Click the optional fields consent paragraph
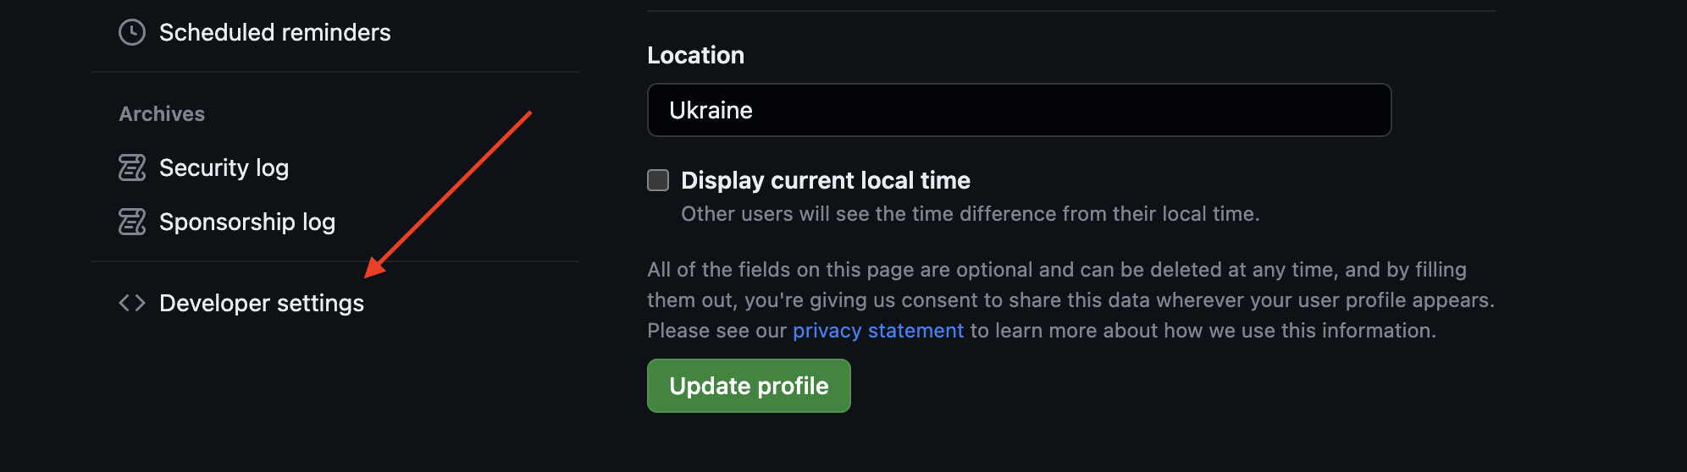Screen dimensions: 1687x472 1070,285
